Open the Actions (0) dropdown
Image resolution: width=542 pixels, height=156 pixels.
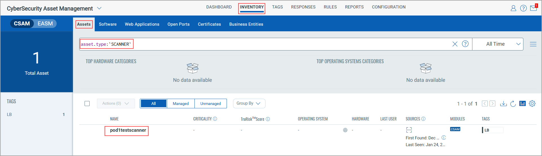pyautogui.click(x=116, y=104)
